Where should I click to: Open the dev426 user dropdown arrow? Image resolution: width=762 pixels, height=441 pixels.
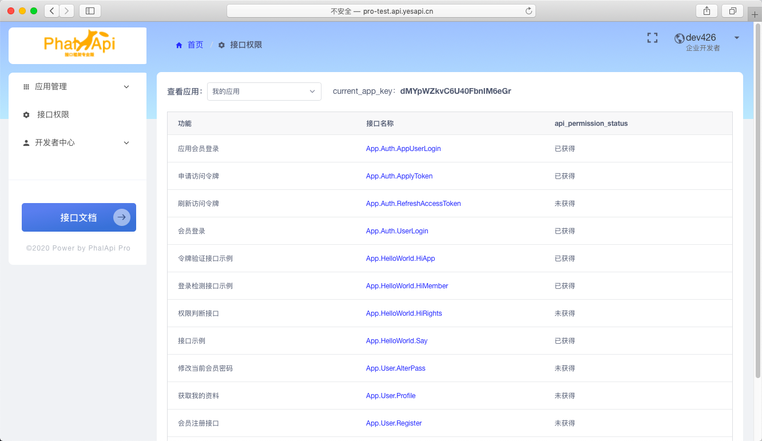click(x=736, y=38)
